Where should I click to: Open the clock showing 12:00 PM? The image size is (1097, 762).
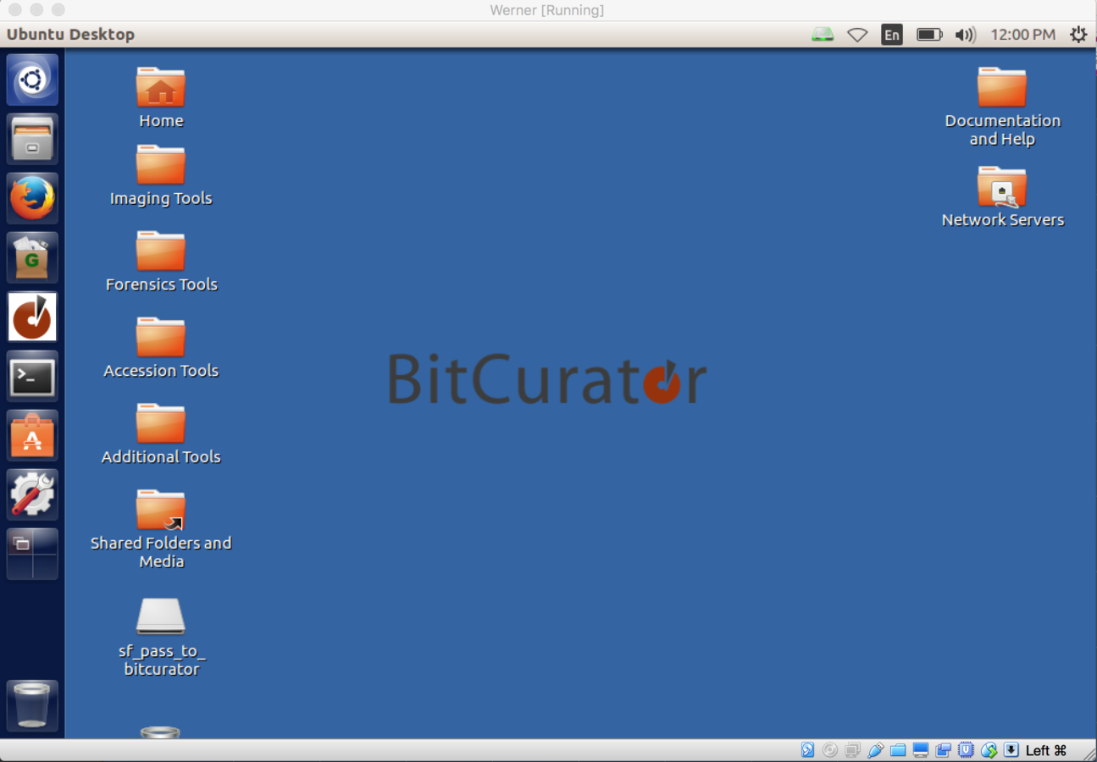pos(1023,35)
